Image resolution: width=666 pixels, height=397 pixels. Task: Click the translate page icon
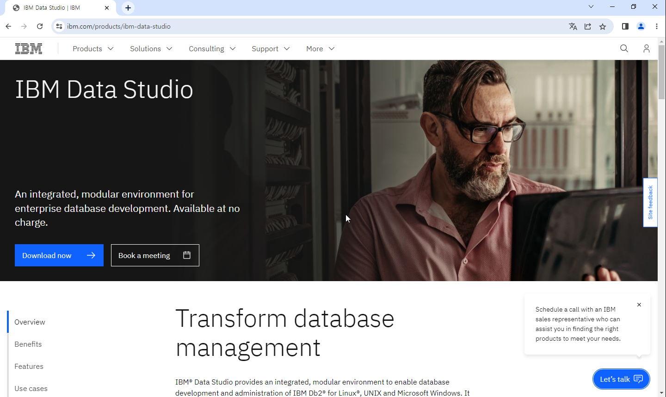pos(573,26)
